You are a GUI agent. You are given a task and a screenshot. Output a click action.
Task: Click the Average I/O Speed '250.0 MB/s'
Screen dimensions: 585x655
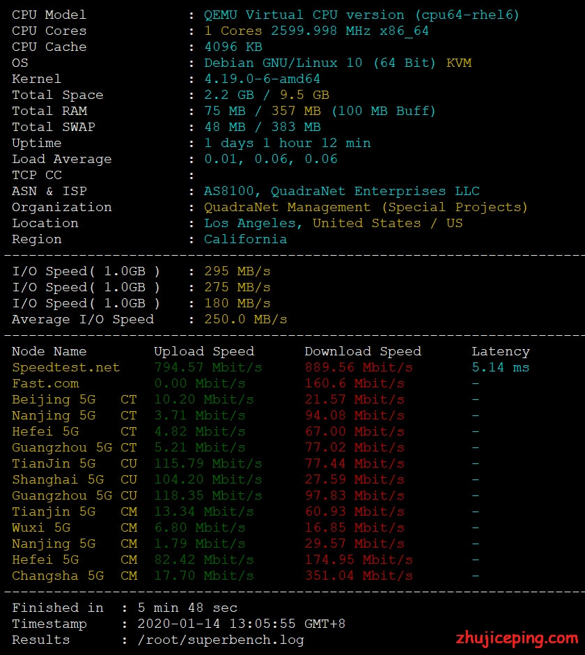(x=246, y=320)
